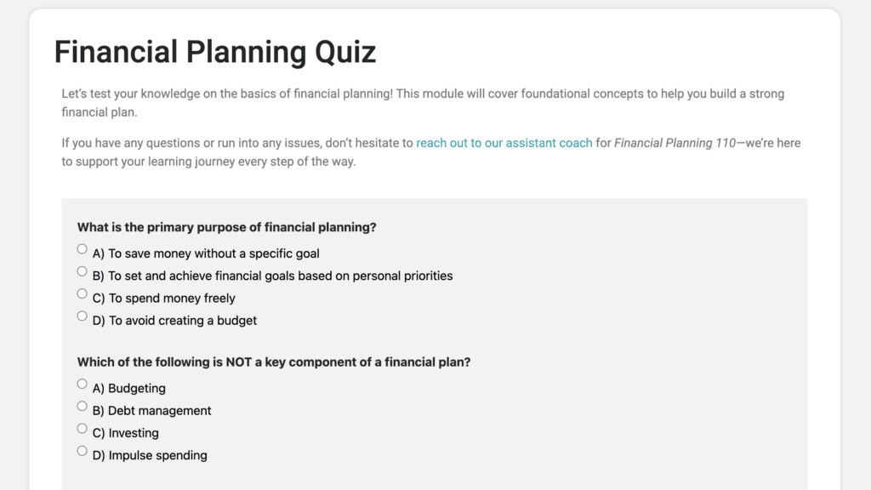Click the 'A) Budgeting' answer label text
Screen dimensions: 871x490
click(129, 389)
